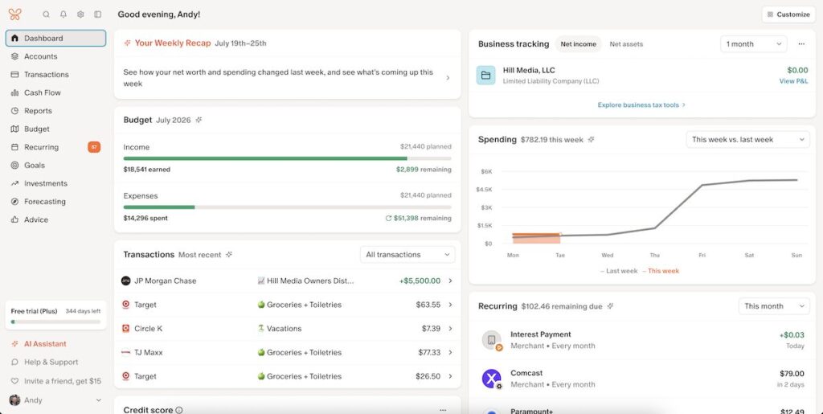Go to Goals page

coord(55,166)
